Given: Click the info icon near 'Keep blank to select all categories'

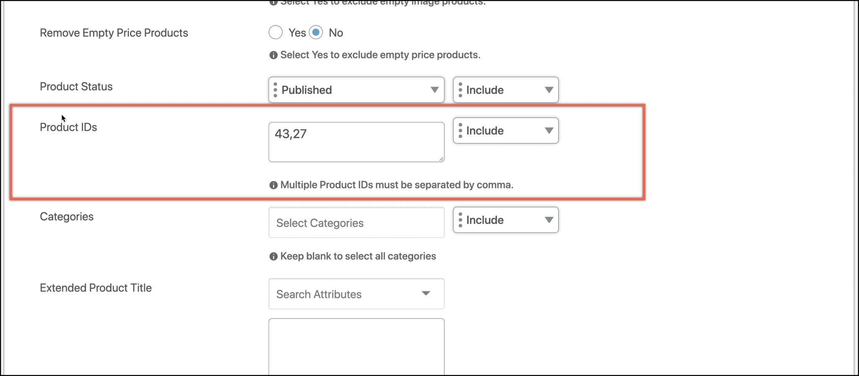Looking at the screenshot, I should (x=273, y=256).
